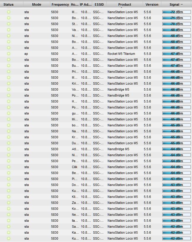Select status icon of the Cilik row

pyautogui.click(x=9, y=167)
